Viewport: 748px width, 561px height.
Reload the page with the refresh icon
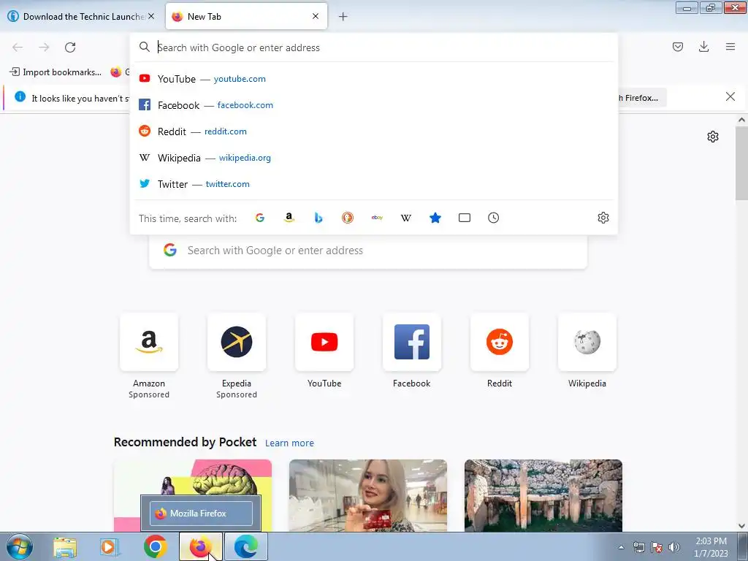point(70,47)
